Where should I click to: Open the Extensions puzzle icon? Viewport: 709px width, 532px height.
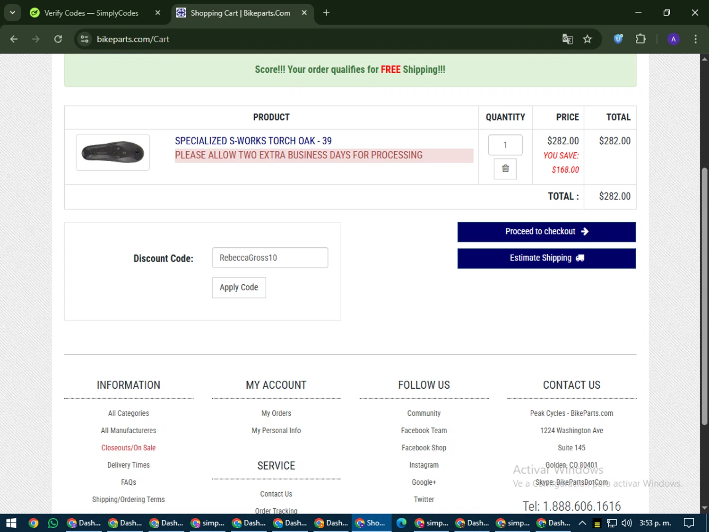[x=640, y=39]
